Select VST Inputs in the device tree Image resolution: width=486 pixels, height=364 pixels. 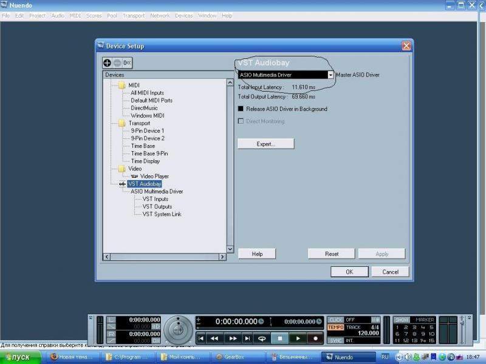coord(155,199)
